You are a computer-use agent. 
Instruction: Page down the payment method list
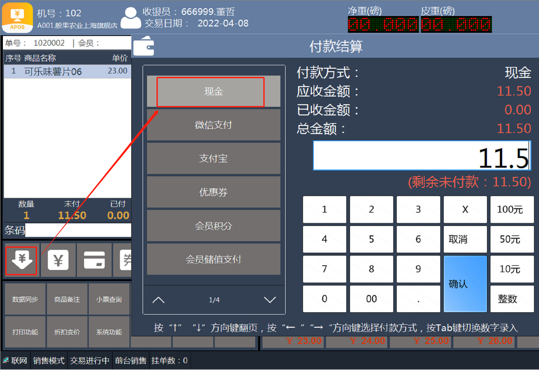pos(270,300)
